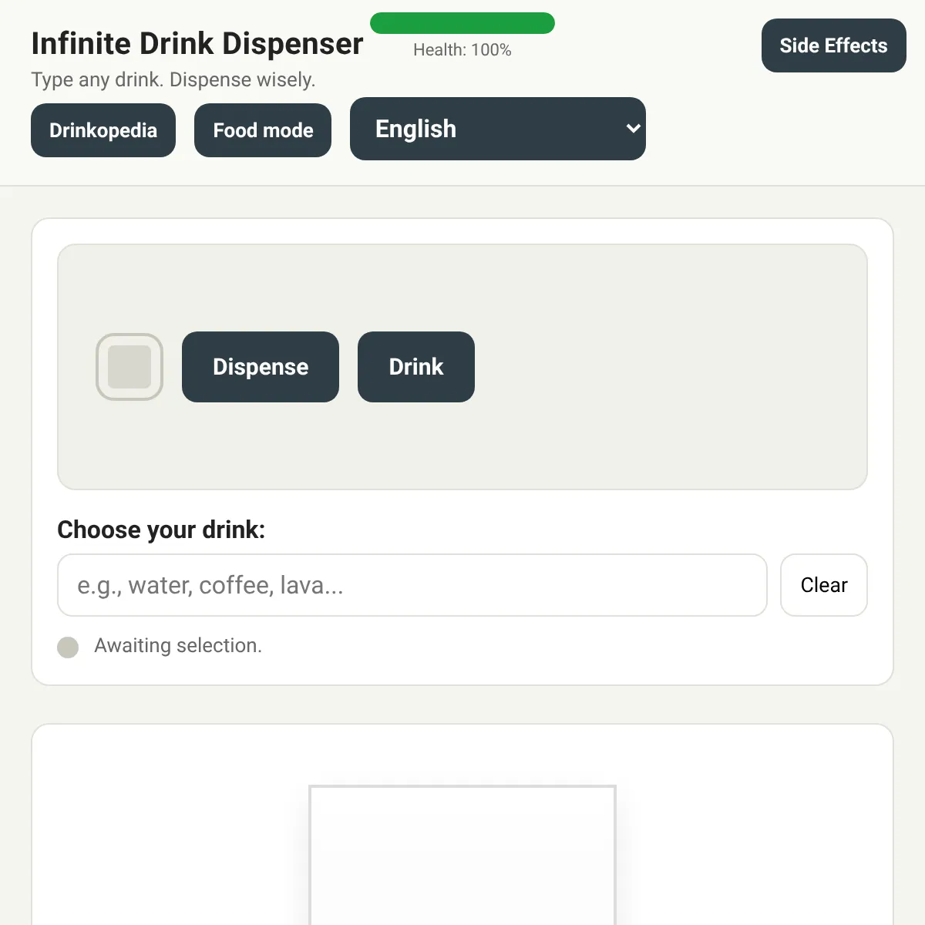Viewport: 925px width, 925px height.
Task: Focus the drink name text field
Action: (x=412, y=585)
